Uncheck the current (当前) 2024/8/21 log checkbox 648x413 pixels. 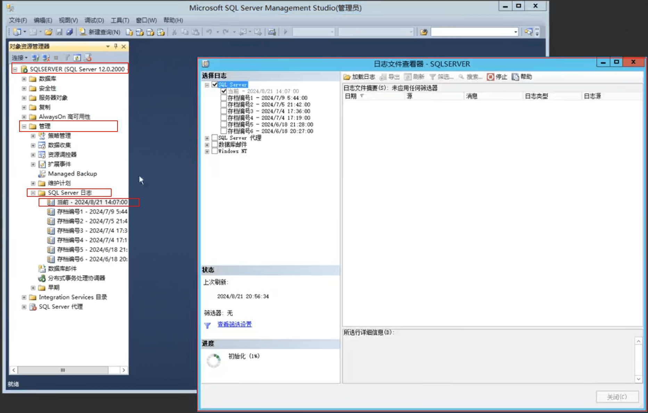[224, 91]
